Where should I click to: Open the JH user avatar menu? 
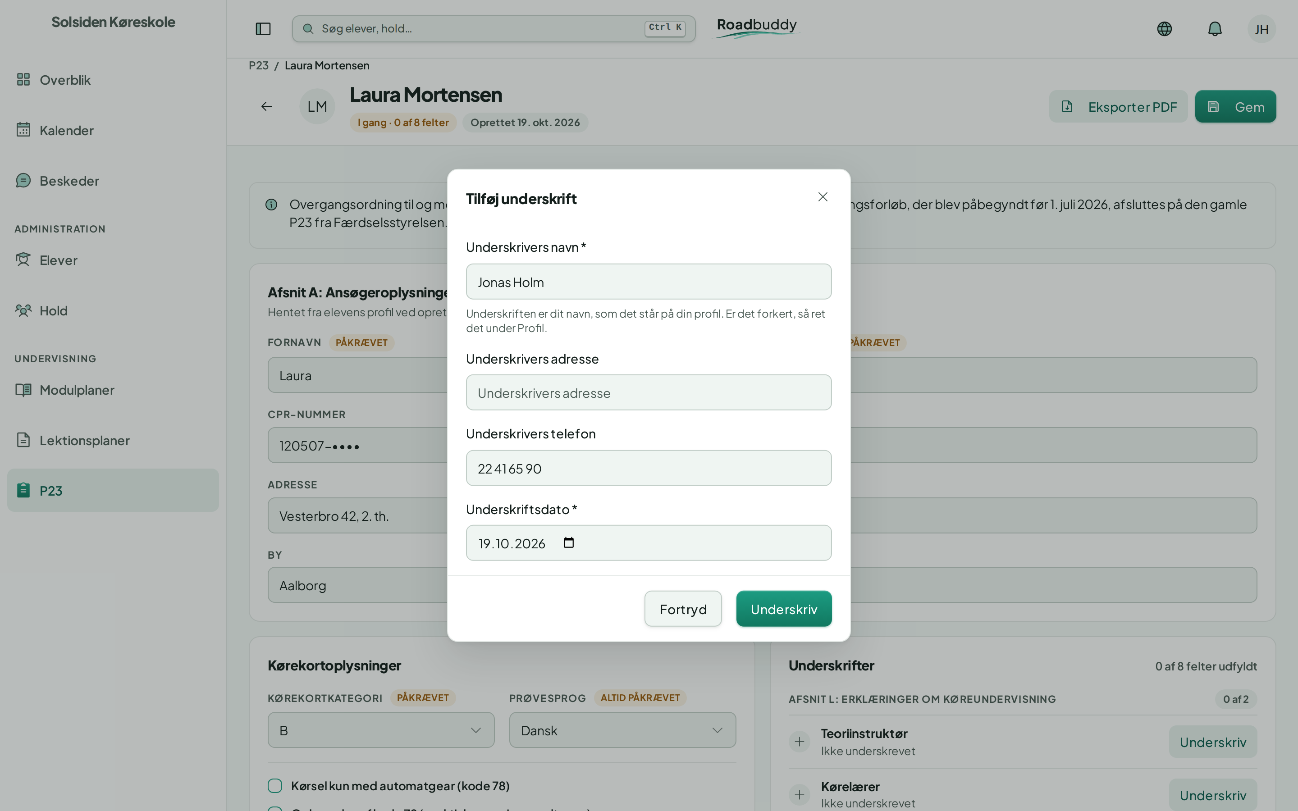tap(1261, 29)
